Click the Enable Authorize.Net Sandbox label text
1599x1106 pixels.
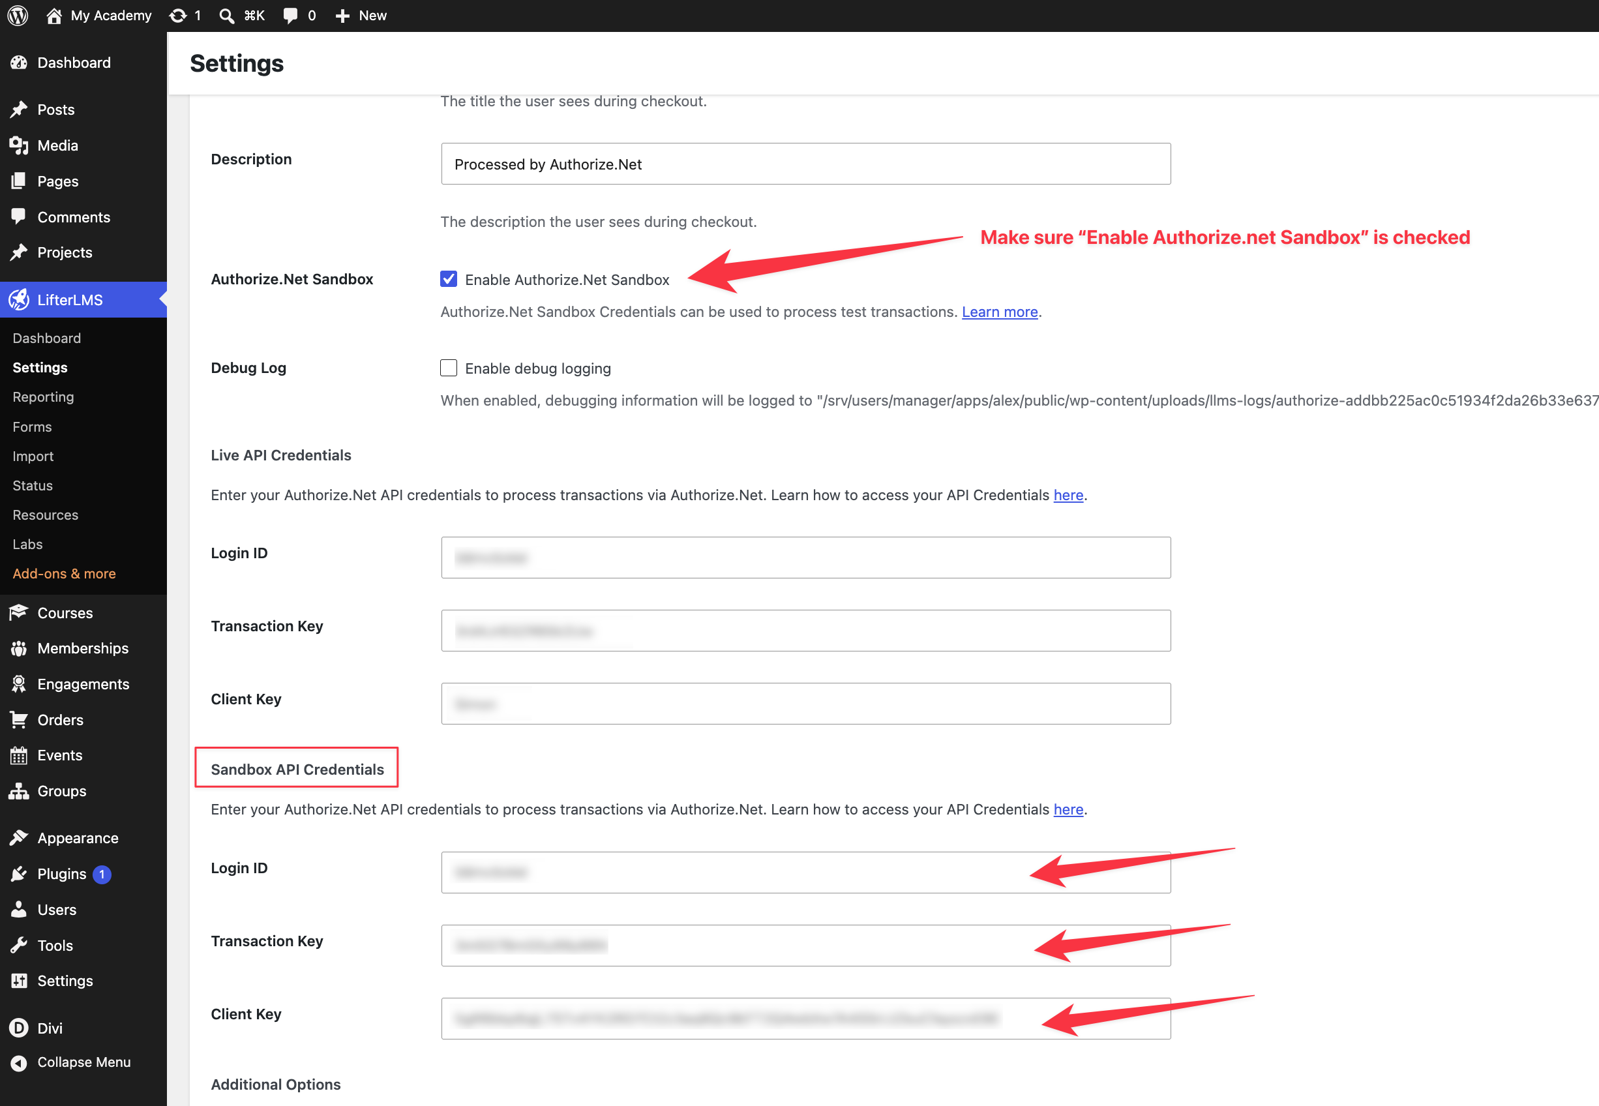[x=567, y=279]
